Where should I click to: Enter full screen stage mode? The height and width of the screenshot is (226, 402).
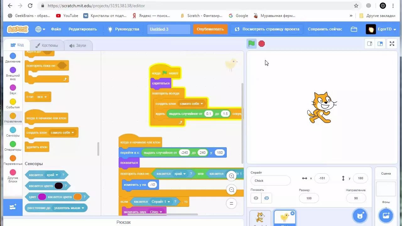point(392,44)
